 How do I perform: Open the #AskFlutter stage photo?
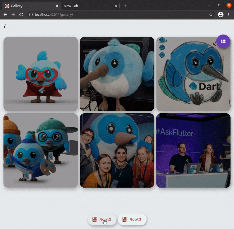193,151
